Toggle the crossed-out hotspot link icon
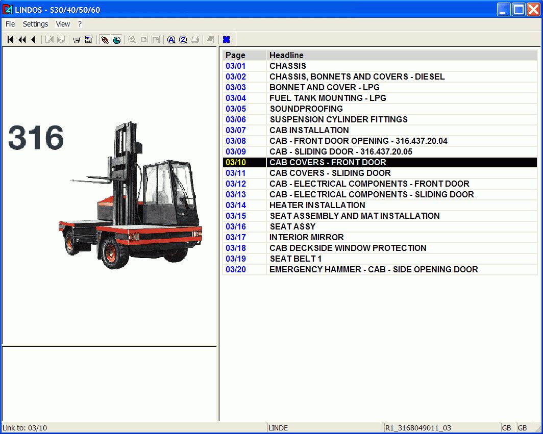This screenshot has width=543, height=434. pos(106,39)
